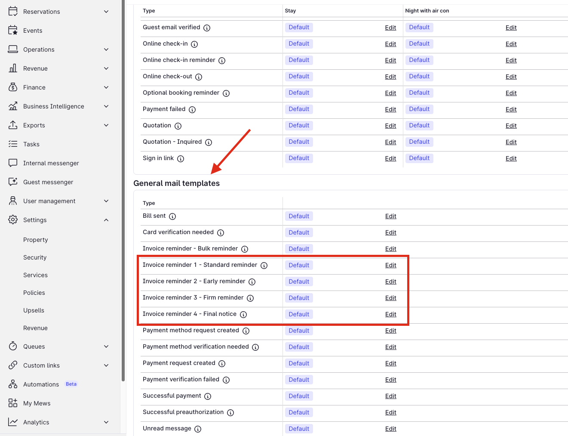Collapse the Settings menu chevron
Viewport: 568px width, 436px height.
(106, 220)
